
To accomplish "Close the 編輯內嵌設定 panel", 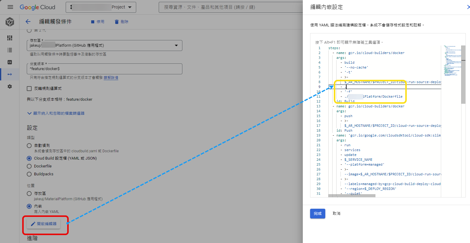I will point(468,7).
